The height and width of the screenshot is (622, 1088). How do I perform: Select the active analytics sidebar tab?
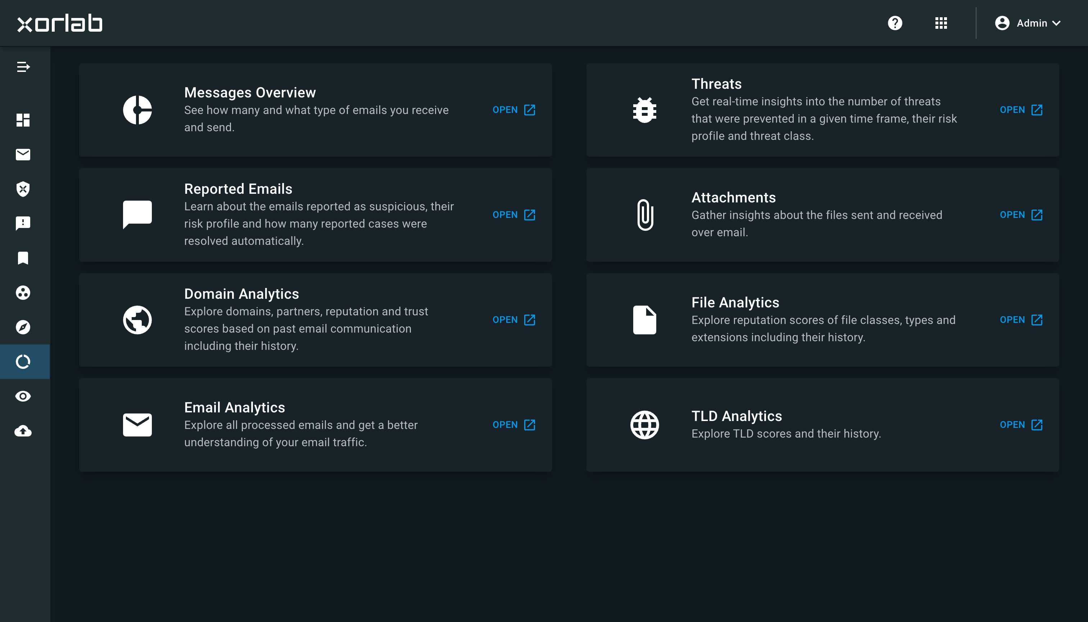tap(23, 361)
